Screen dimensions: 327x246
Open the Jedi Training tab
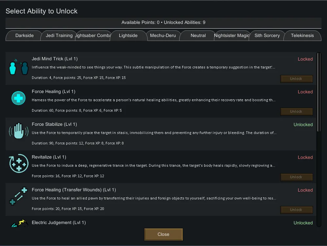(x=59, y=36)
